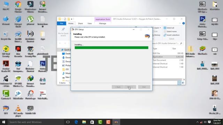Open This PC desktop icon
223x125 pixels.
(x=6, y=6)
